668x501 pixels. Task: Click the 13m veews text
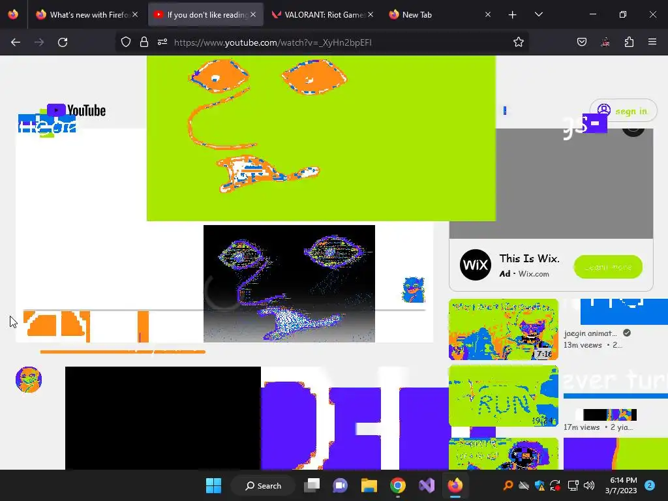coord(583,345)
